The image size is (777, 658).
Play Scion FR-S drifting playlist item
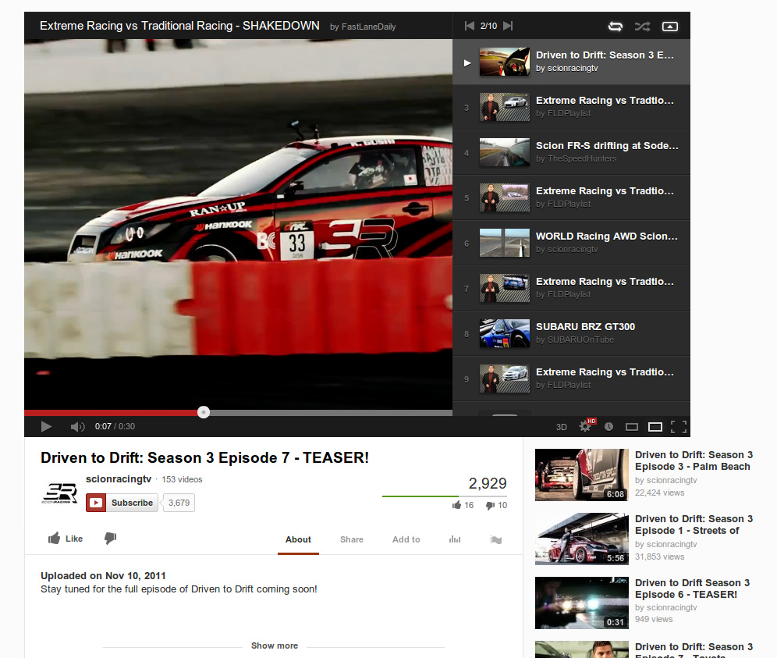(571, 152)
